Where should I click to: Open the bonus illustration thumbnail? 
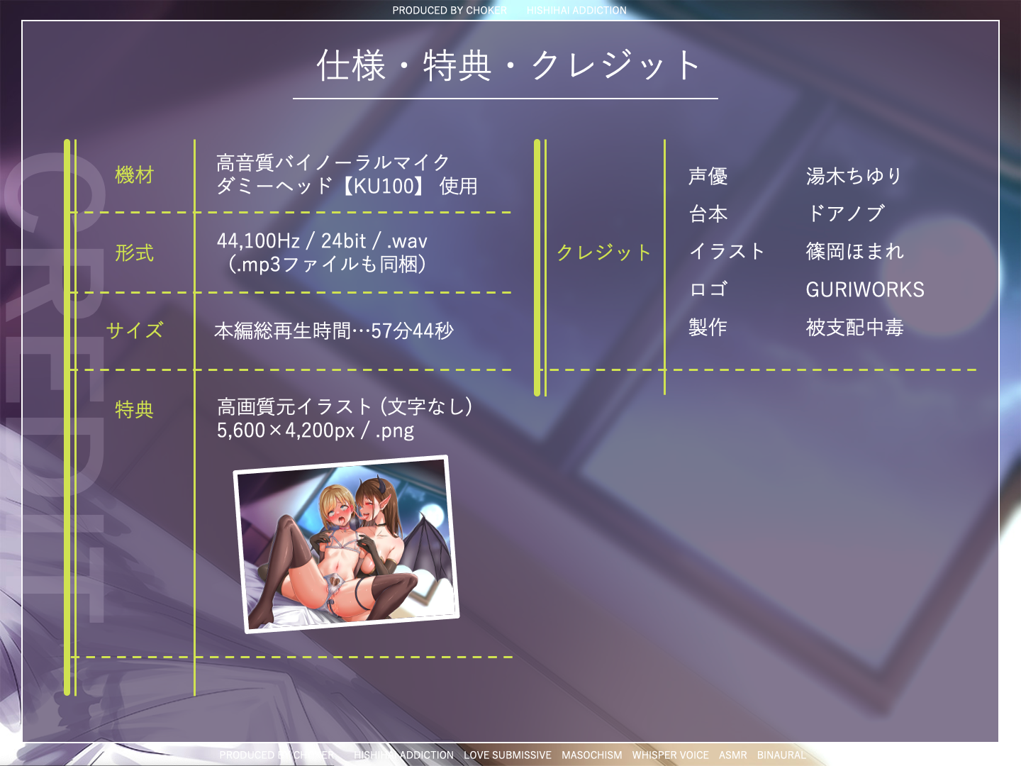coord(346,544)
